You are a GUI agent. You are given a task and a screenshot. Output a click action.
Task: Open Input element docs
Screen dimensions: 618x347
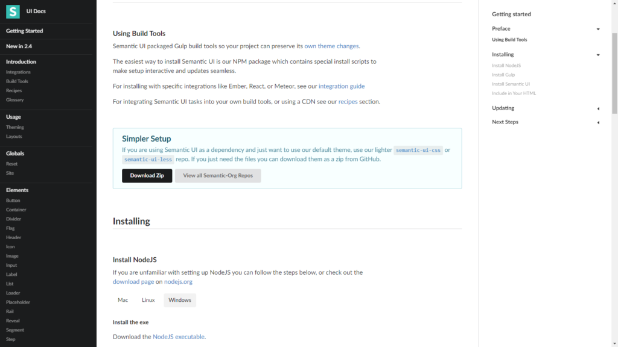point(11,265)
